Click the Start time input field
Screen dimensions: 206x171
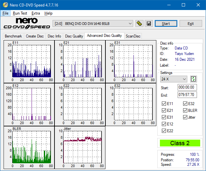(187, 87)
